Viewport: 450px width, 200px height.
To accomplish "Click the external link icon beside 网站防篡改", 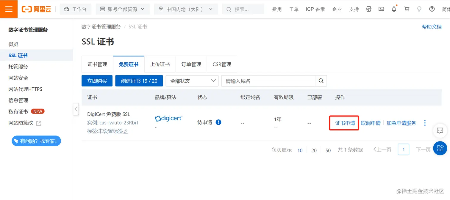I will coord(39,123).
